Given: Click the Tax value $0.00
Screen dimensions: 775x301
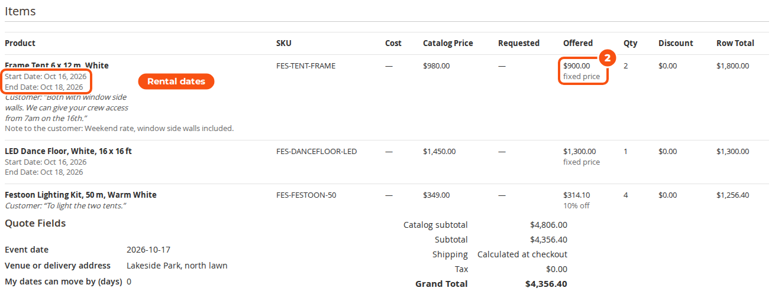Looking at the screenshot, I should coord(557,269).
